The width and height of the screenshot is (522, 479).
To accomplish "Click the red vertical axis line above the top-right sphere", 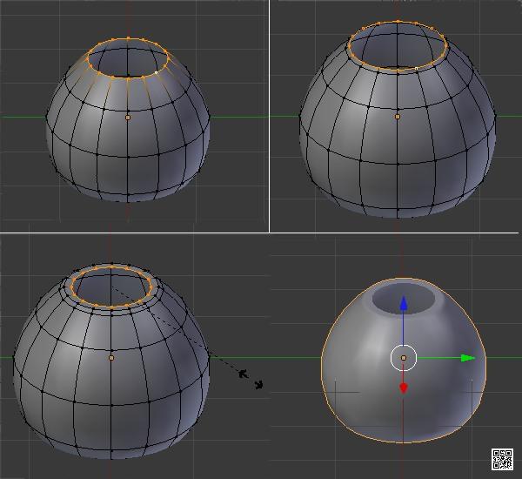I will click(398, 9).
